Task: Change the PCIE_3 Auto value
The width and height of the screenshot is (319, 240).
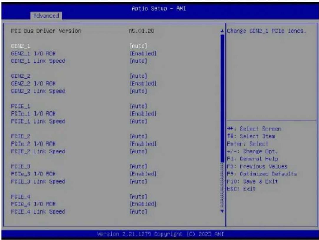Action: click(138, 166)
